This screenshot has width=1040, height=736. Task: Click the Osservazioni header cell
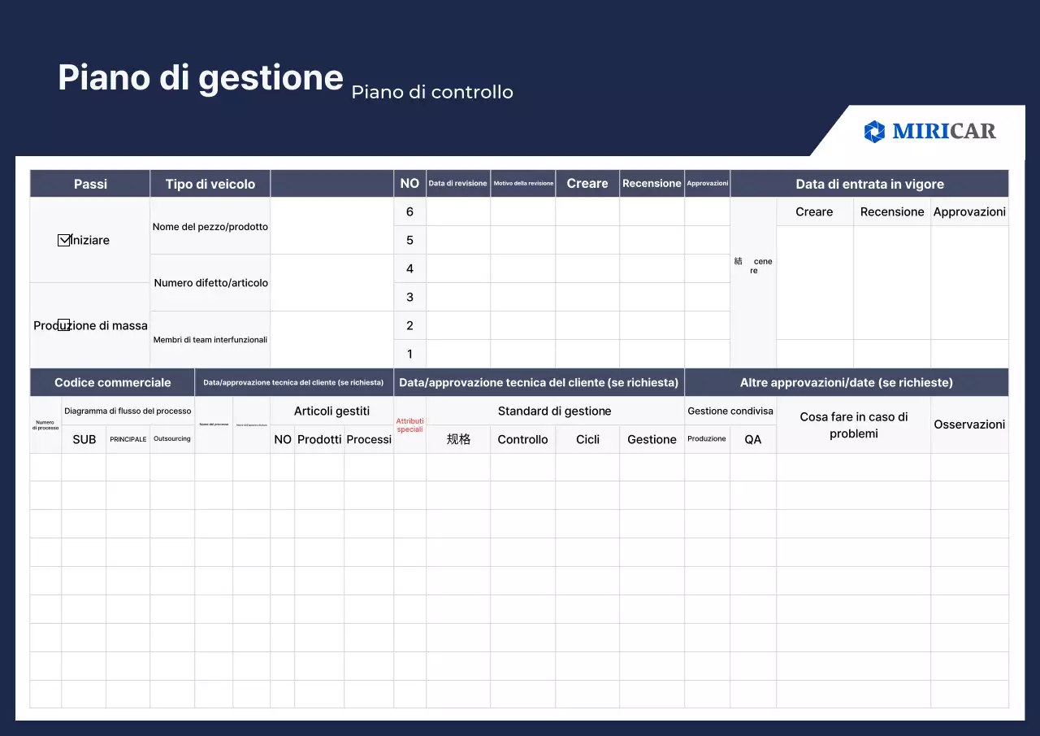pyautogui.click(x=969, y=425)
